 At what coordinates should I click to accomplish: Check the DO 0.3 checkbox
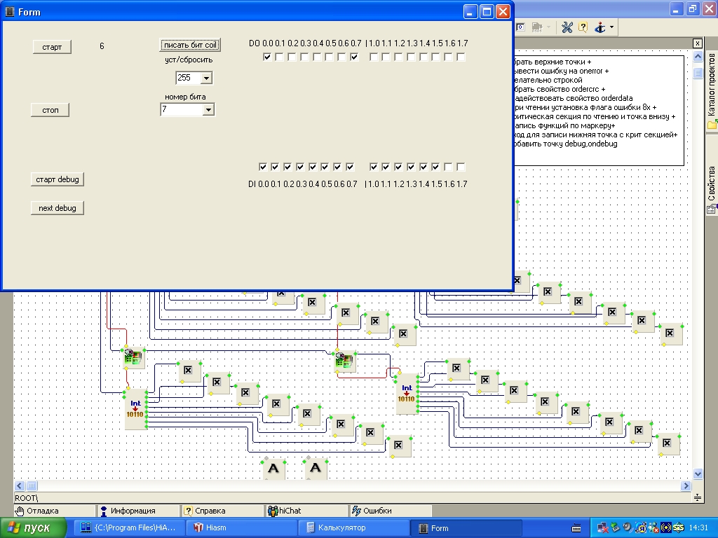click(304, 57)
